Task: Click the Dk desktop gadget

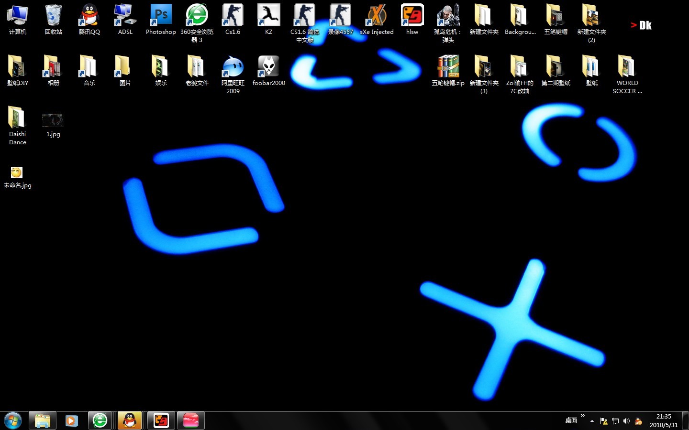Action: point(641,25)
